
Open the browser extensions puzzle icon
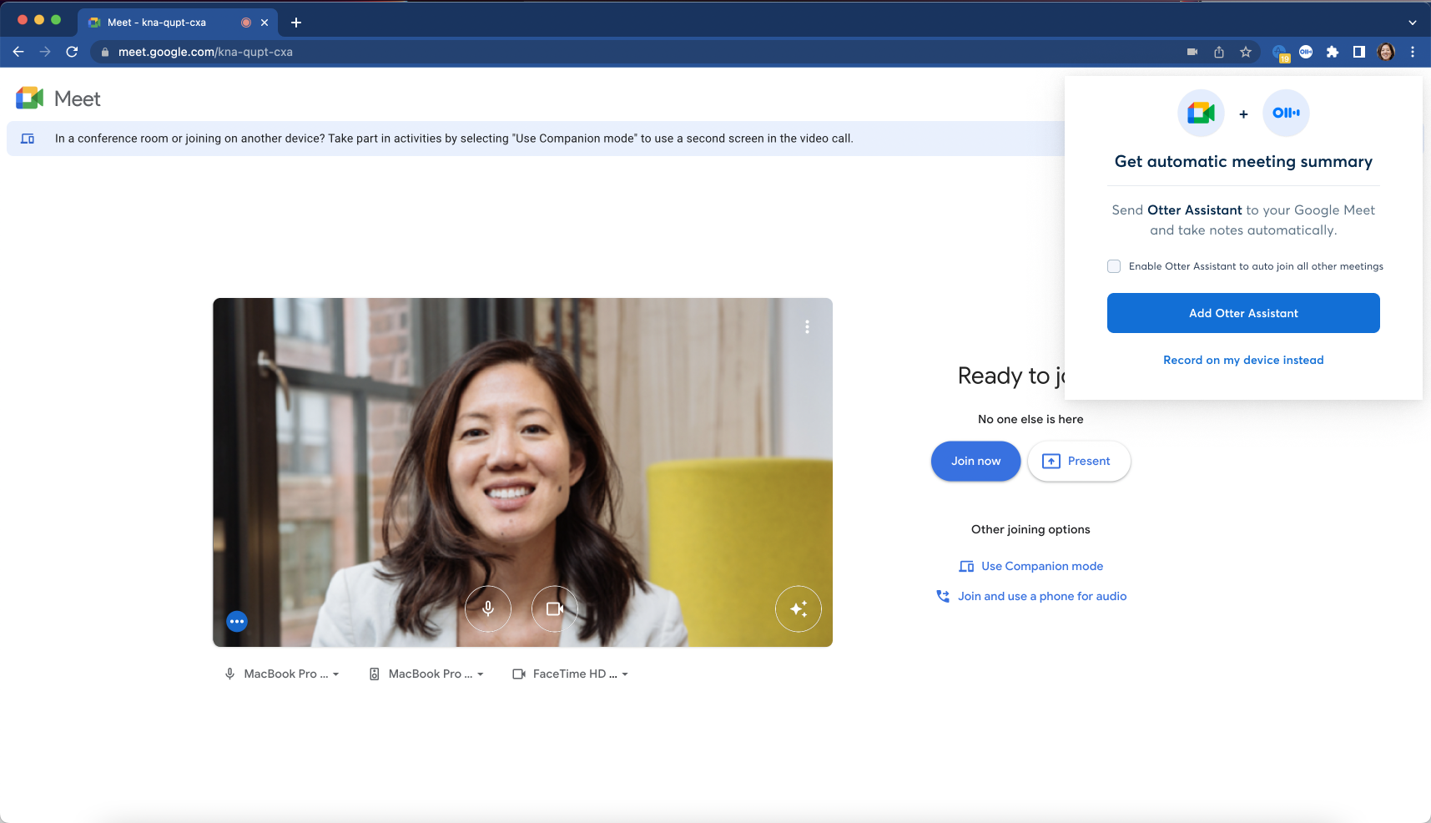tap(1333, 52)
